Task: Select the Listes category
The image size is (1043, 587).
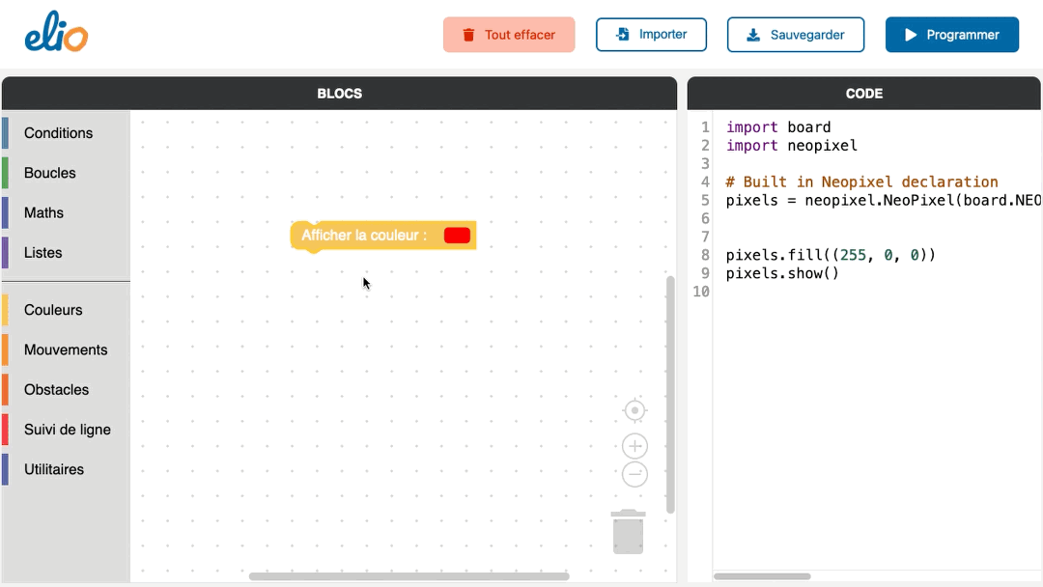Action: point(43,253)
